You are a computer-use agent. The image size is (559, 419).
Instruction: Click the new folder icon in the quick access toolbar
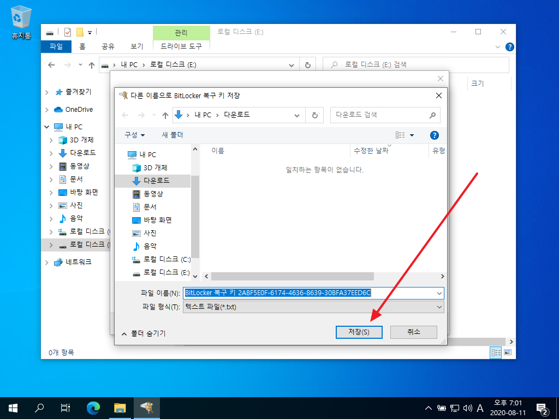pos(80,32)
